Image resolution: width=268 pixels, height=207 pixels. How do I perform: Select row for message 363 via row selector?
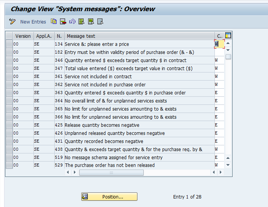[x=9, y=93]
